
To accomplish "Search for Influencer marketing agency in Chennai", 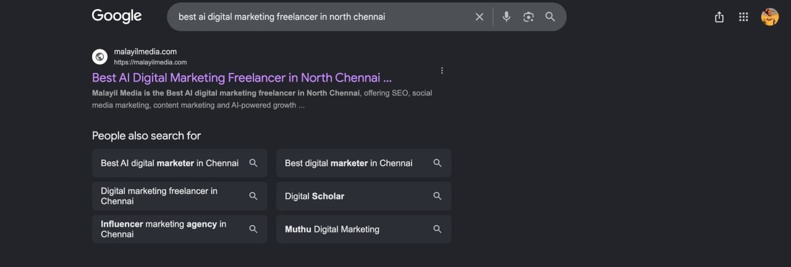I will coord(179,229).
